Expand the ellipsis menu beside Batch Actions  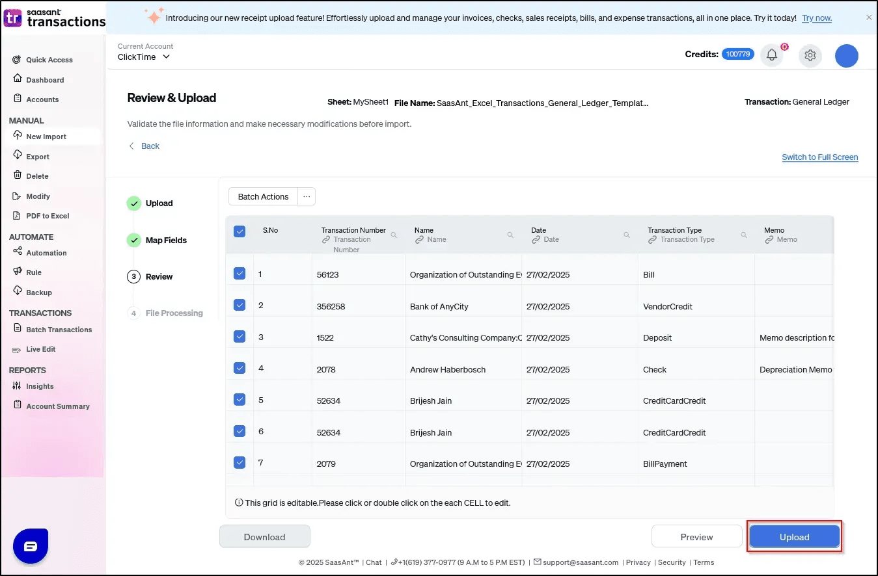tap(306, 196)
